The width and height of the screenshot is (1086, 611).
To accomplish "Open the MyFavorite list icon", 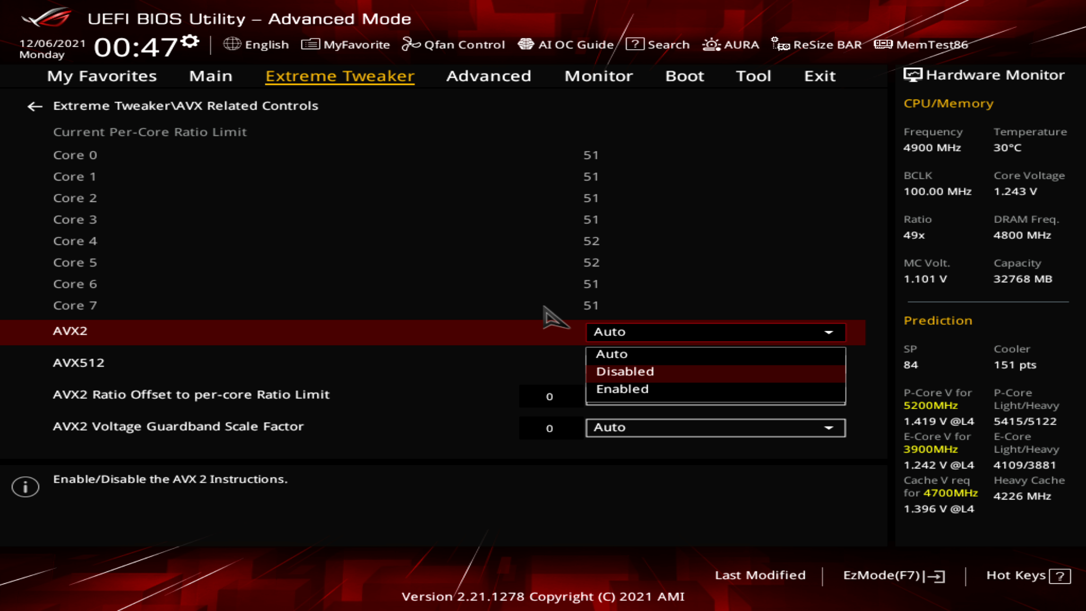I will pyautogui.click(x=310, y=44).
